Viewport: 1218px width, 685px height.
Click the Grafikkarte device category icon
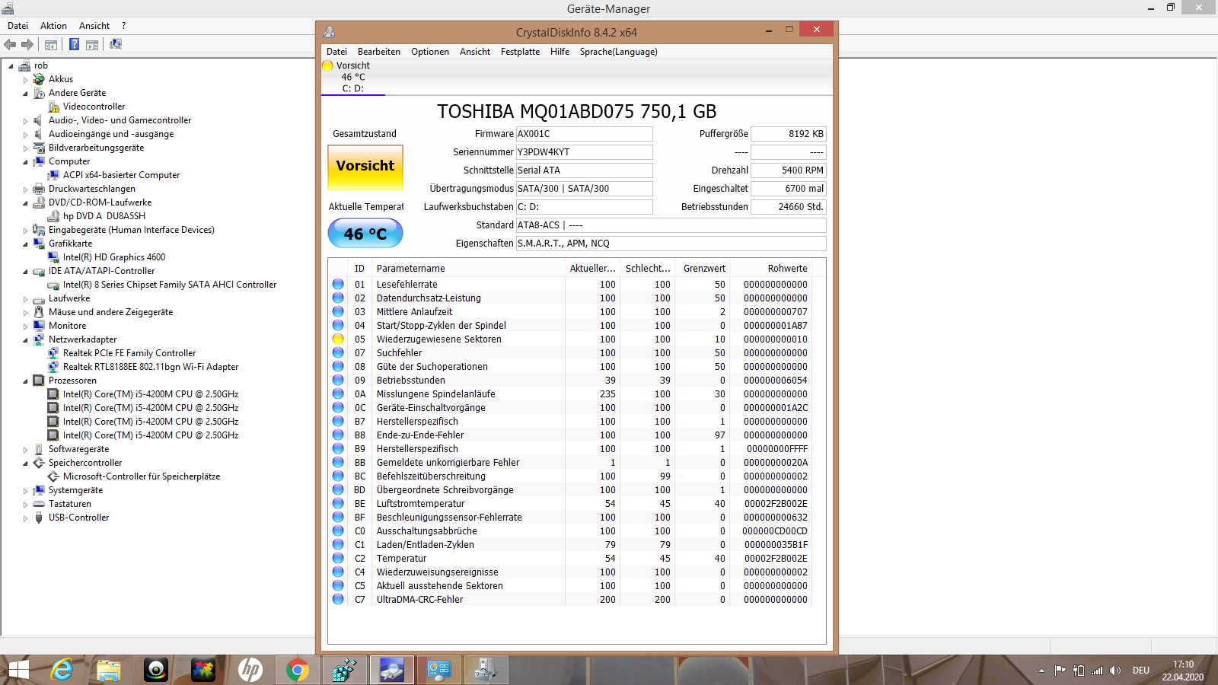tap(39, 244)
